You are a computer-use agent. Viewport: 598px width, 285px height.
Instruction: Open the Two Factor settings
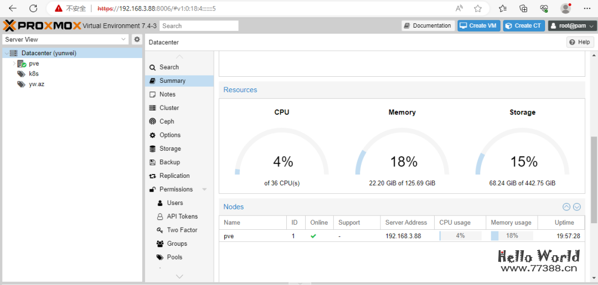click(182, 230)
